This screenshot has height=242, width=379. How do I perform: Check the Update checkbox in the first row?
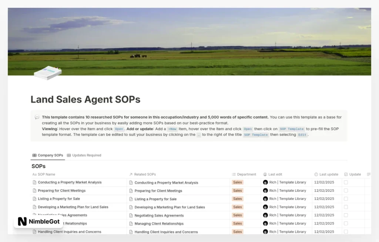click(346, 182)
